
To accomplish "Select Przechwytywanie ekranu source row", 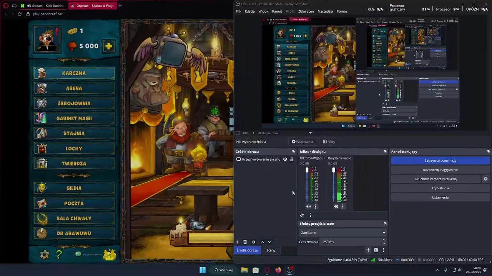I will pyautogui.click(x=266, y=159).
